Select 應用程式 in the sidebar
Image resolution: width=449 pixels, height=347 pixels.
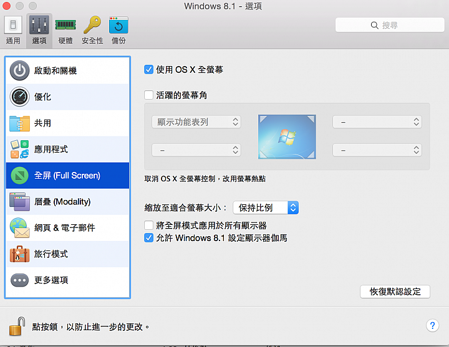67,149
